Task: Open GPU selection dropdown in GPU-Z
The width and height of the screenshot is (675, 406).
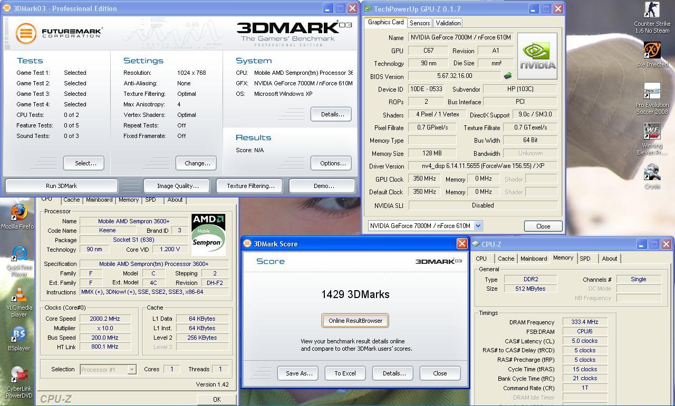Action: (x=478, y=225)
